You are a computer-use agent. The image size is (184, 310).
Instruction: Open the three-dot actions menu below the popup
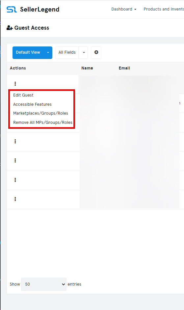(15, 141)
